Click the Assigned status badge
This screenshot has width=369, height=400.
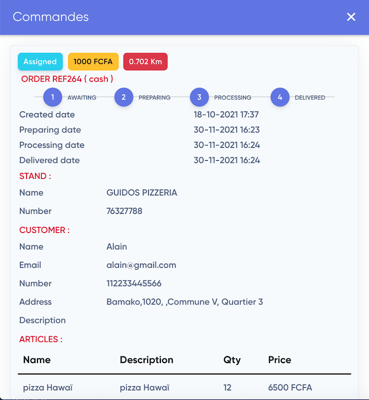(40, 61)
